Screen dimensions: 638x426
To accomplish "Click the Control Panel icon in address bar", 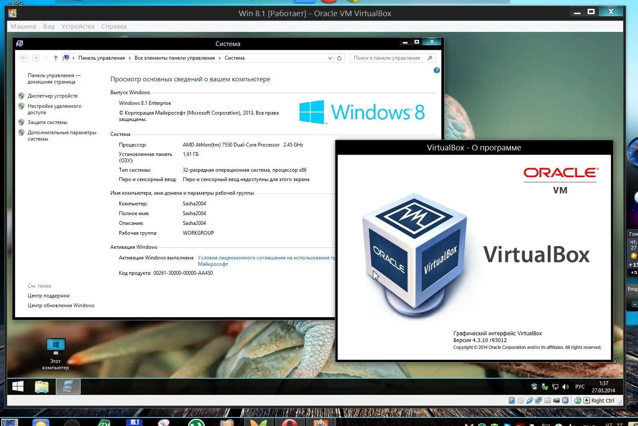I will click(x=66, y=58).
